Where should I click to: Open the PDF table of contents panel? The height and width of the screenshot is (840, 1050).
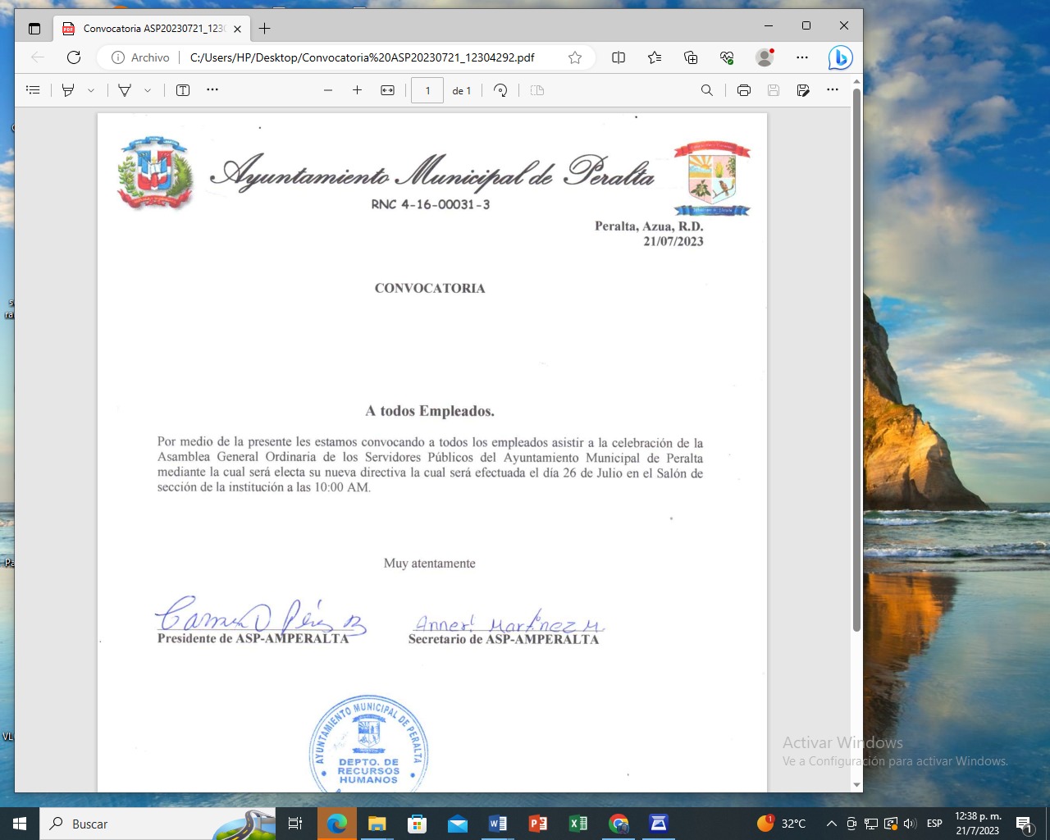[33, 90]
